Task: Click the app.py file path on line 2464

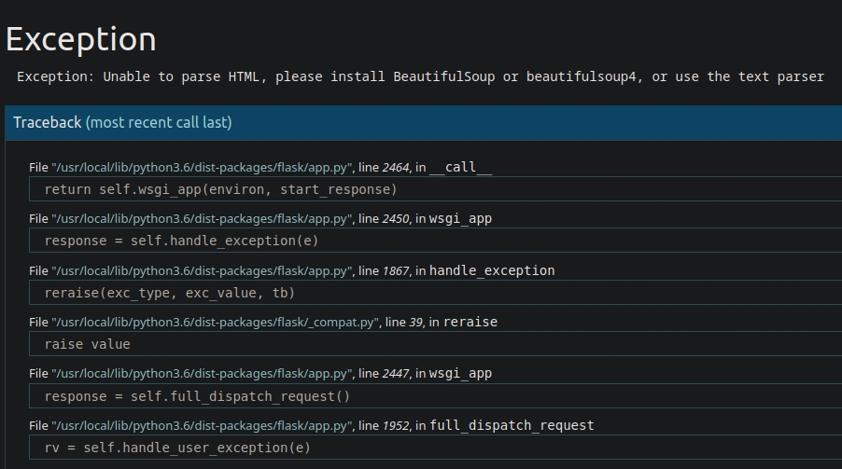Action: [x=203, y=168]
